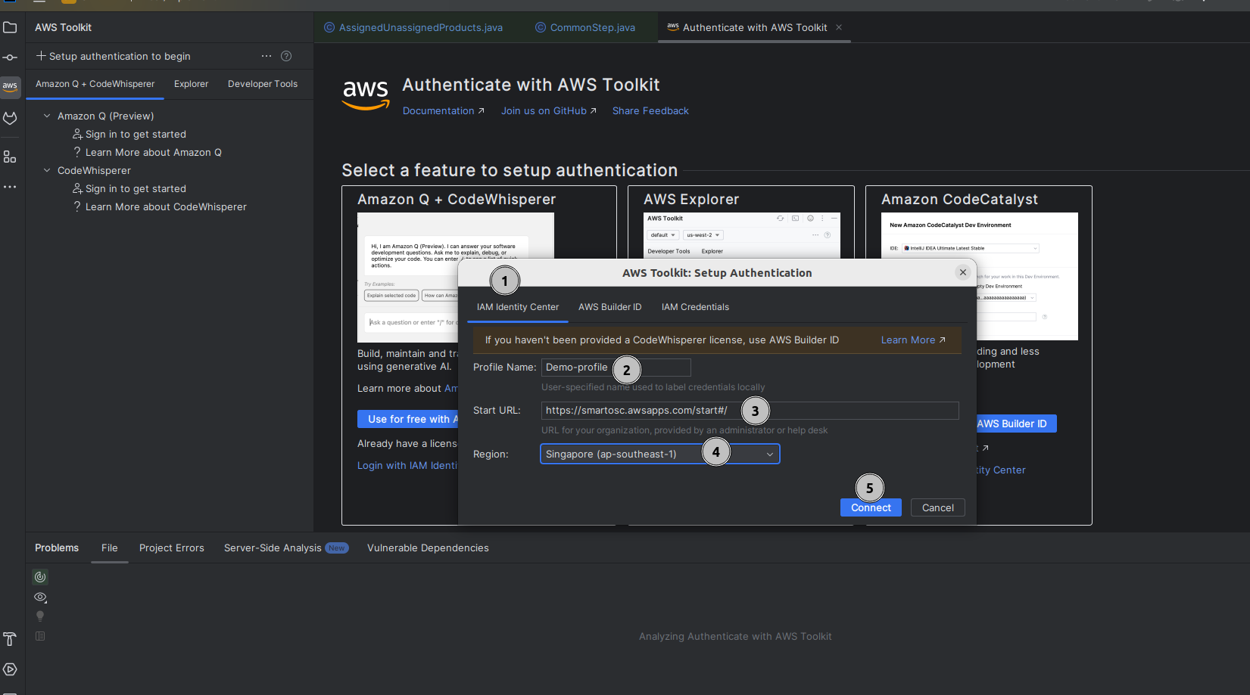Toggle the highlighting eye icon in Problems panel
The height and width of the screenshot is (695, 1250).
[x=40, y=597]
